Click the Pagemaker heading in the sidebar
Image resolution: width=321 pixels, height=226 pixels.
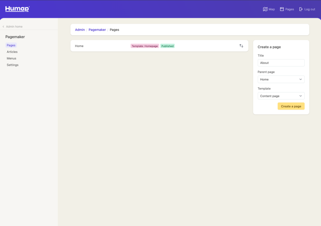(x=15, y=37)
